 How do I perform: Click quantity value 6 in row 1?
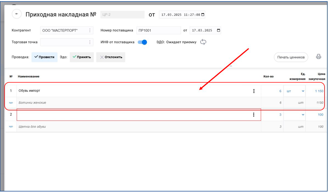280,91
